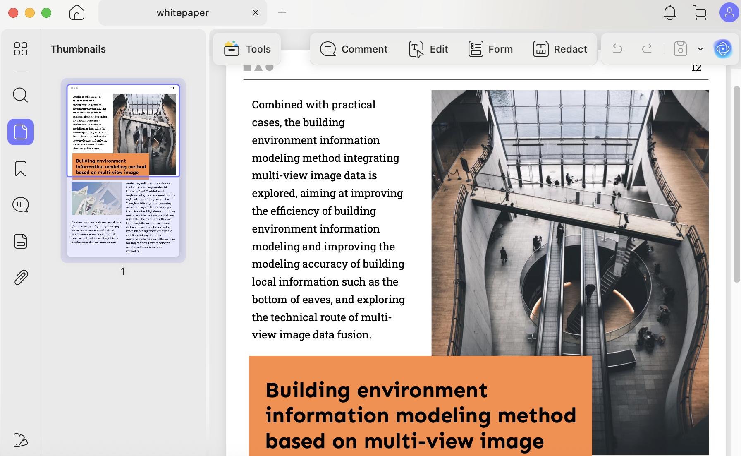Click the Thumbnails panel heading
741x456 pixels.
click(78, 49)
